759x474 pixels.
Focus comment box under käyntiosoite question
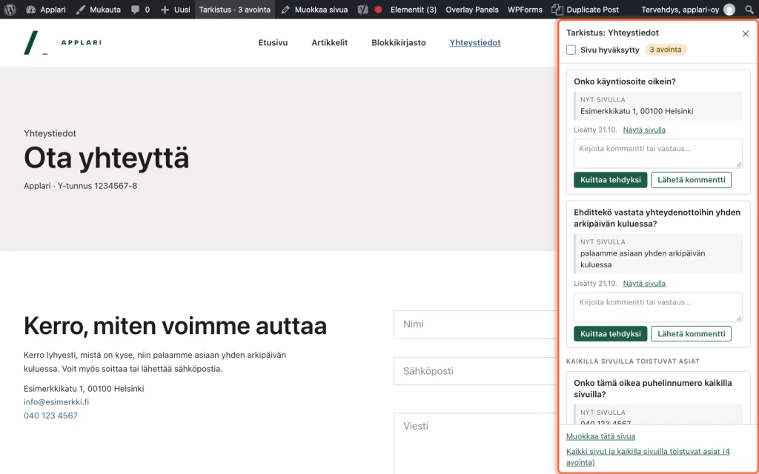658,153
